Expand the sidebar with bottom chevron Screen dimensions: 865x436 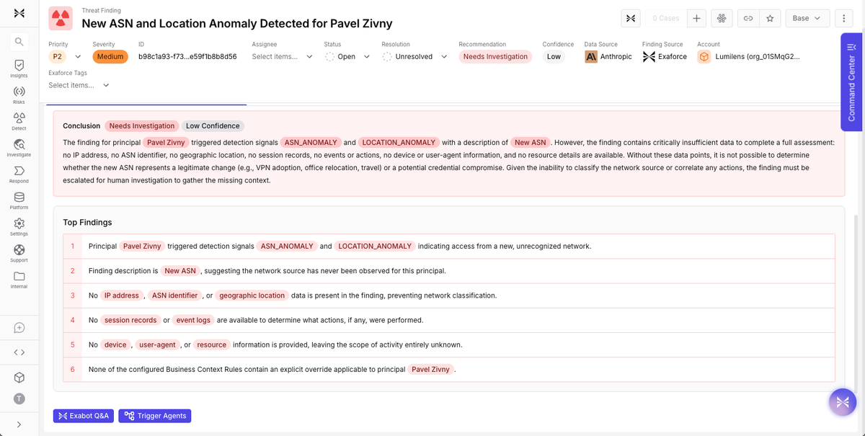point(19,424)
